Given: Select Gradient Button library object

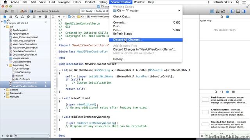Looking at the screenshot, I should [x=225, y=112].
